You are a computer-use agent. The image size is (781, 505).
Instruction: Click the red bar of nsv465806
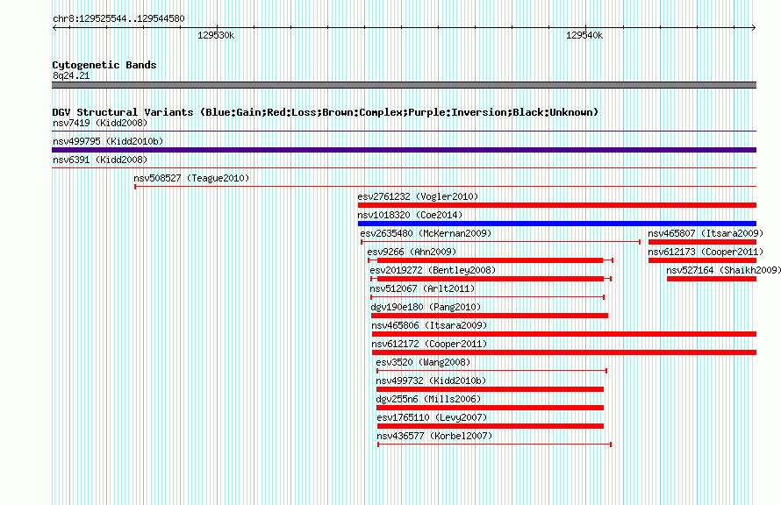564,334
